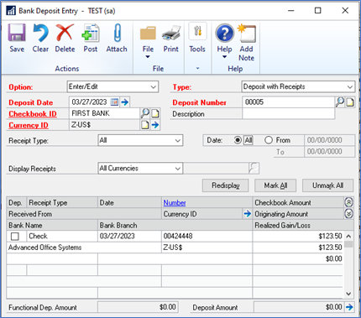Screen dimensions: 361x318
Task: Expand the toolbar options small arrow under Tools
Action: [197, 68]
